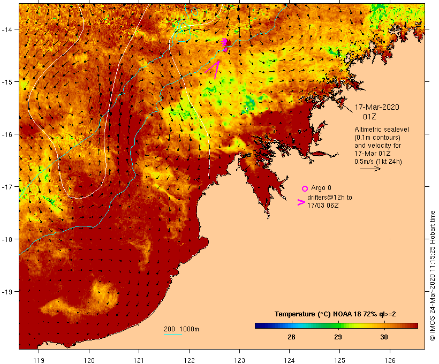Click the magenta Argo 0 circle marker in legend

pos(305,188)
